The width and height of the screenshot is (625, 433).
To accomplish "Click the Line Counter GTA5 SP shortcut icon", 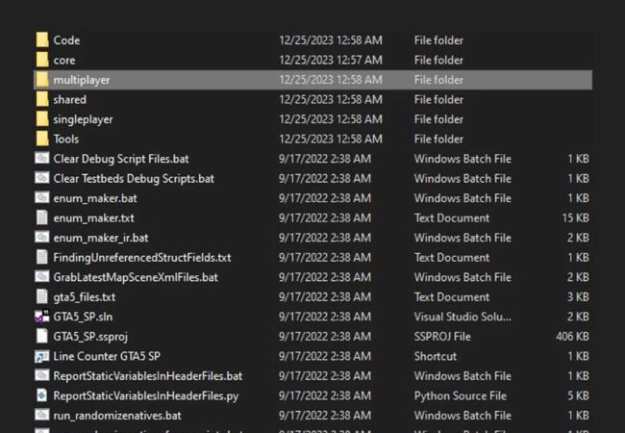I will pyautogui.click(x=42, y=356).
